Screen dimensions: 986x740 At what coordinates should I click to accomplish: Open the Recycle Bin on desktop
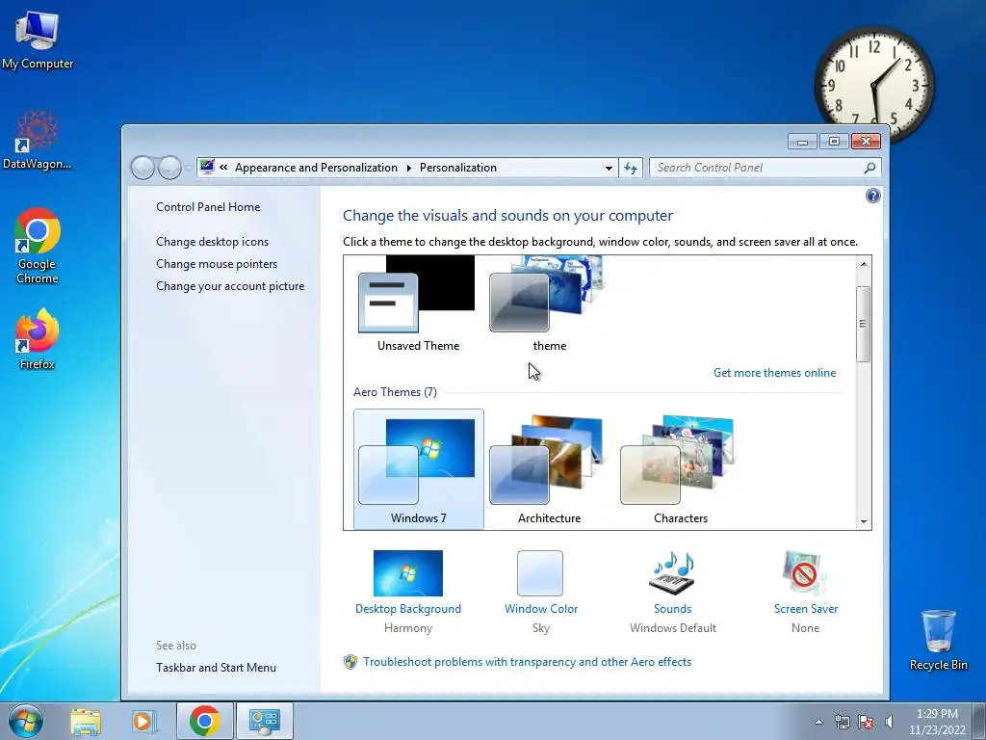[938, 640]
